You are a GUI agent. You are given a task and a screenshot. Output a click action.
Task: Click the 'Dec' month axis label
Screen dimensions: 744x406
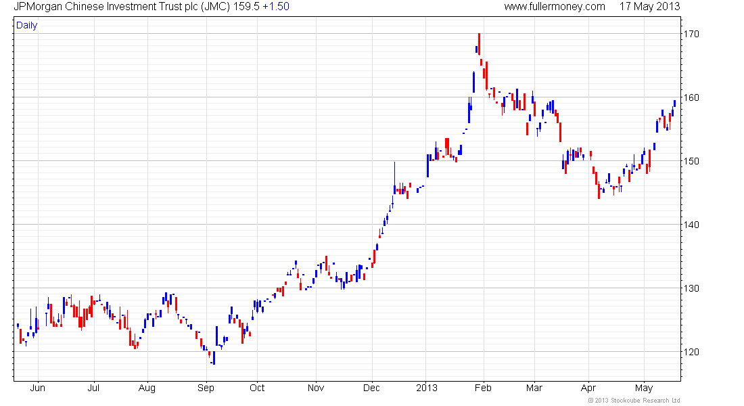(371, 388)
